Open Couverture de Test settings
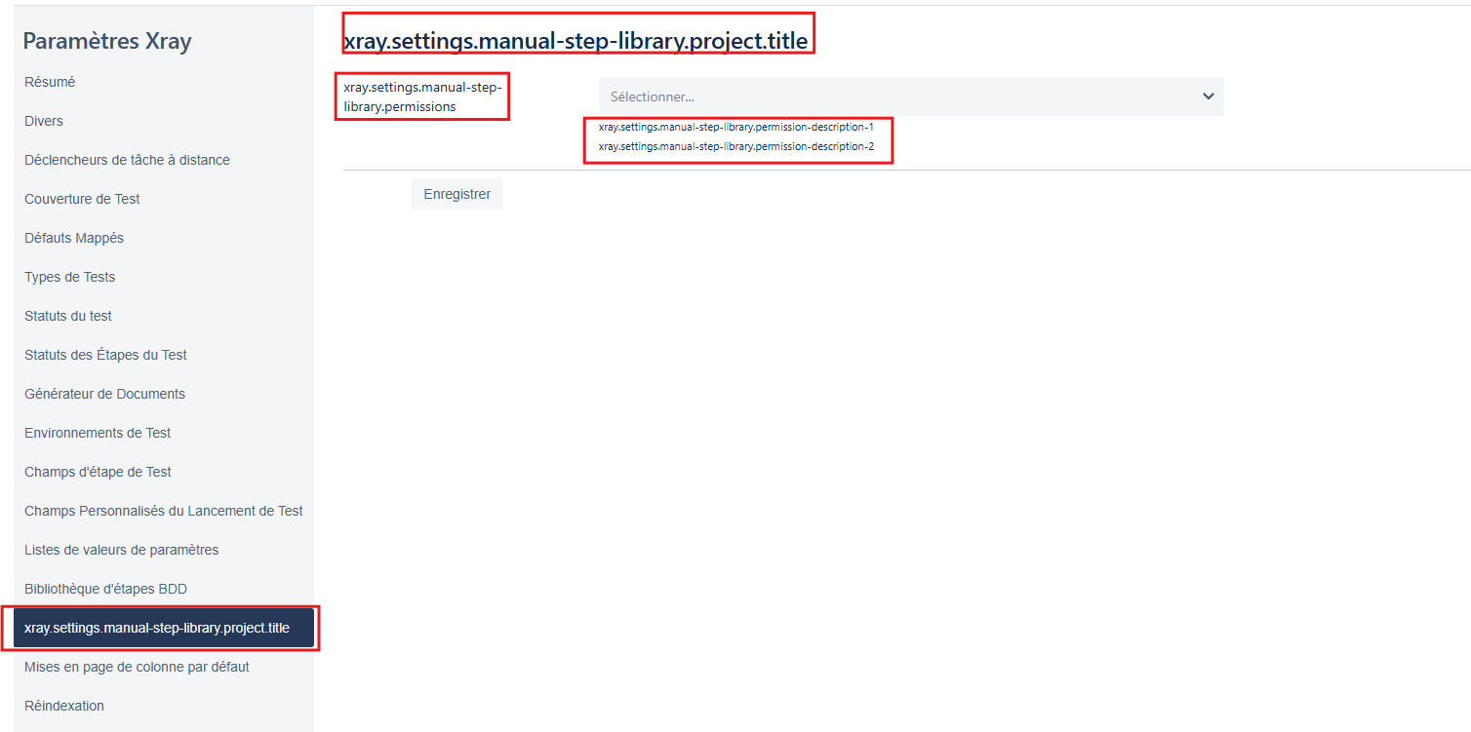Viewport: 1471px width, 732px height. tap(82, 199)
